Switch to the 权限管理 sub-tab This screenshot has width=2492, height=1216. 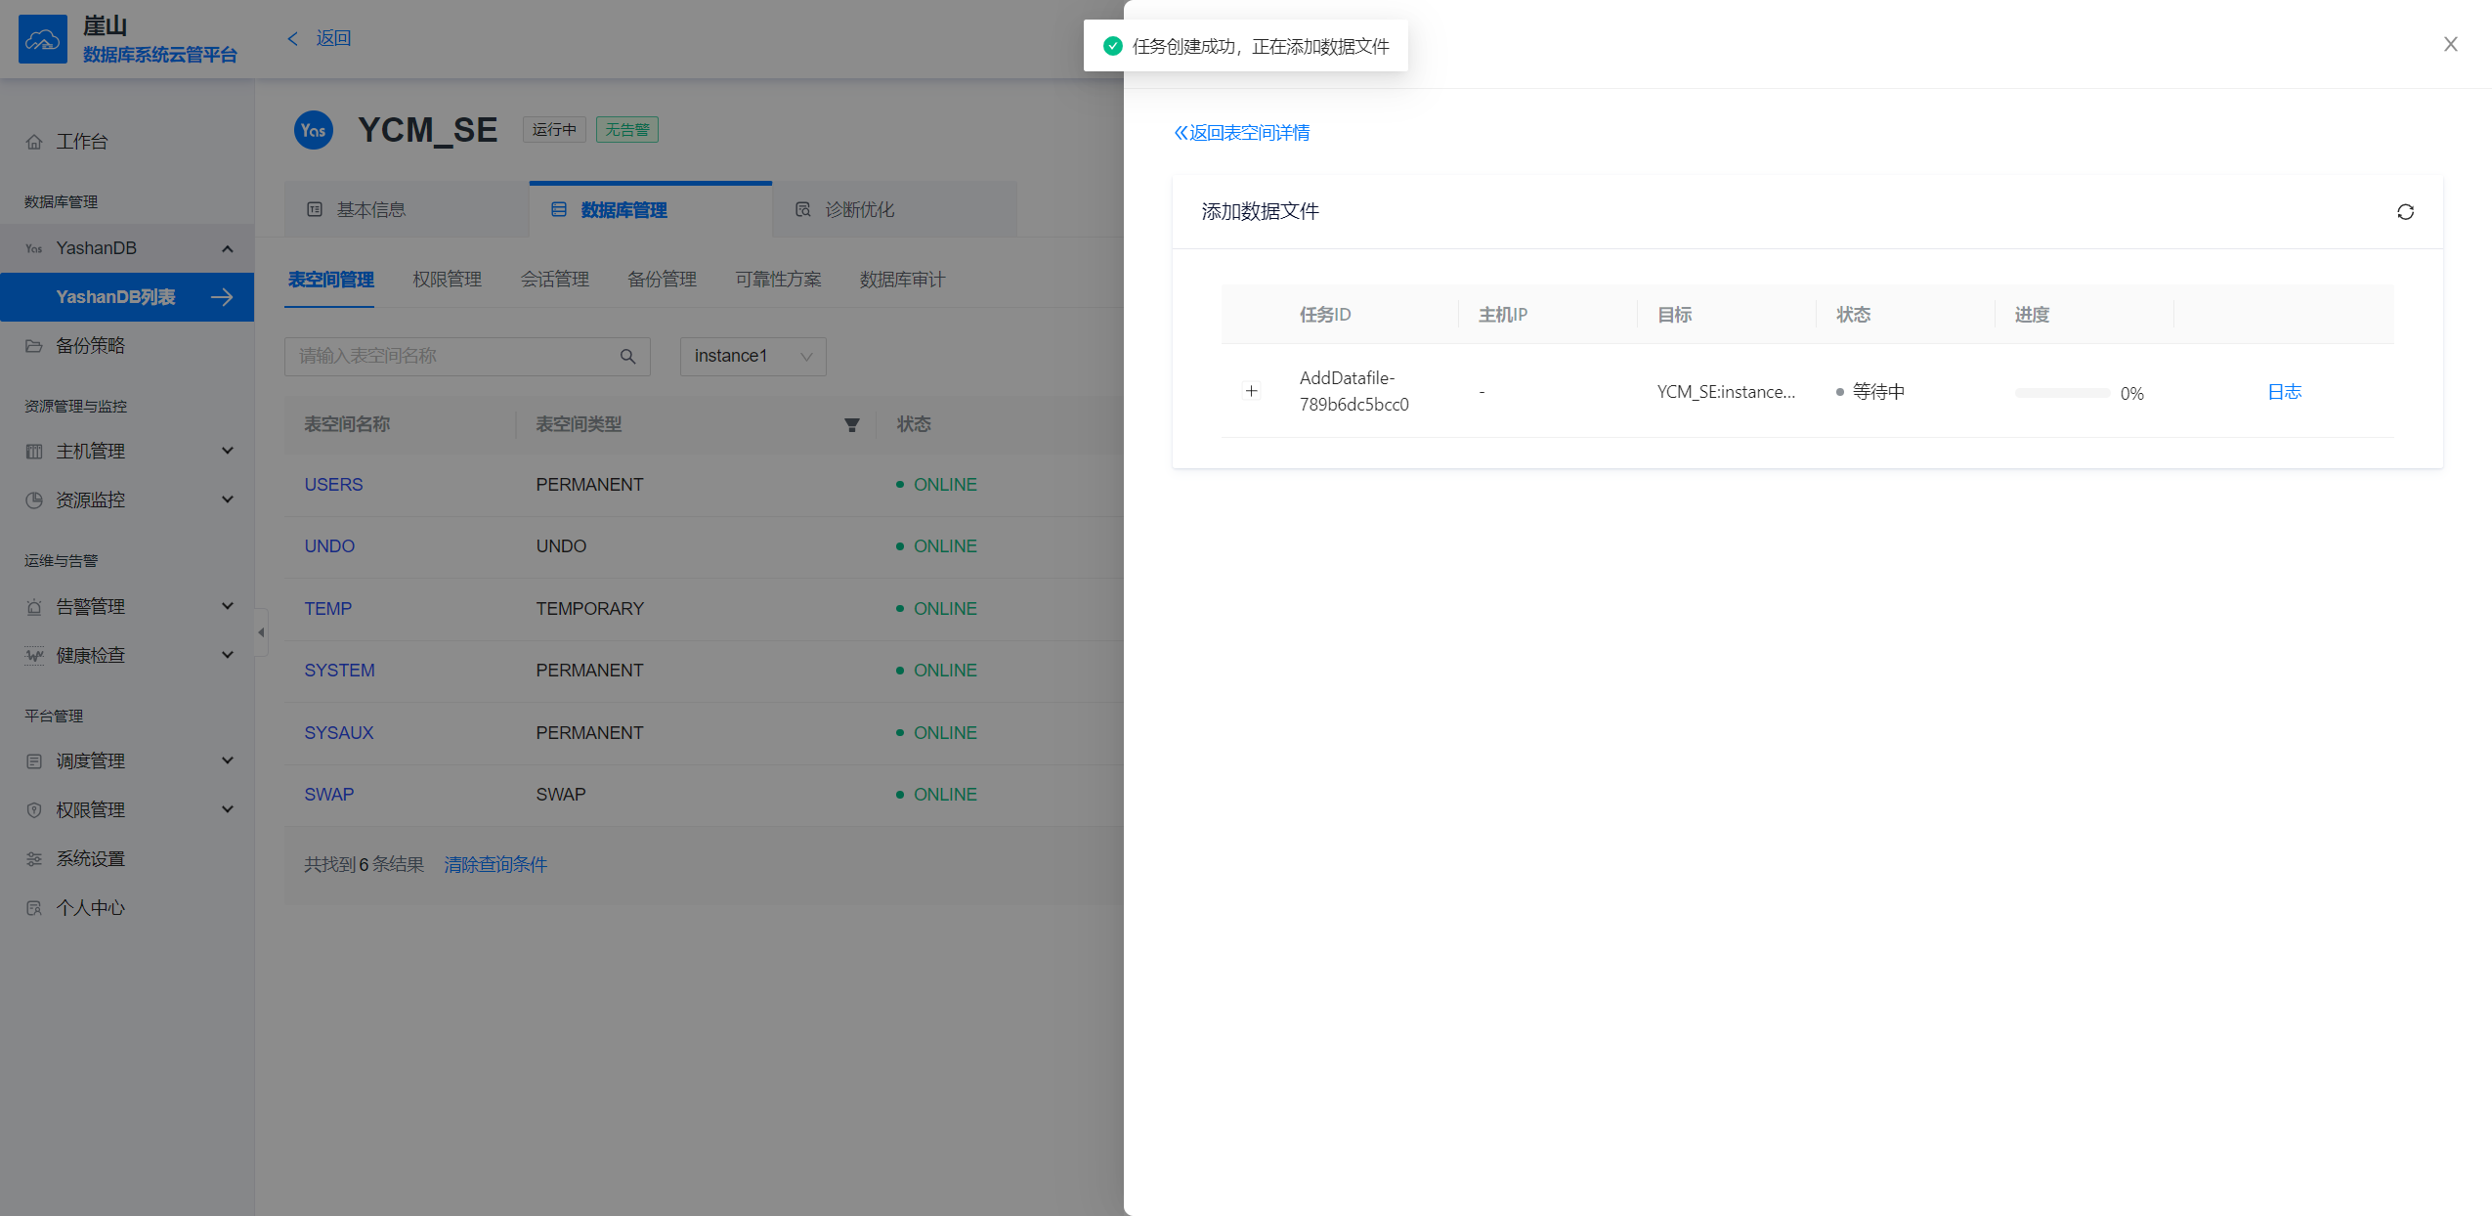pos(447,280)
